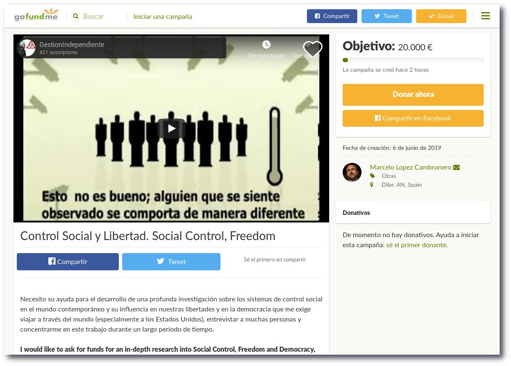This screenshot has height=366, width=511.
Task: Click the envelope icon to contact organizer
Action: (x=456, y=167)
